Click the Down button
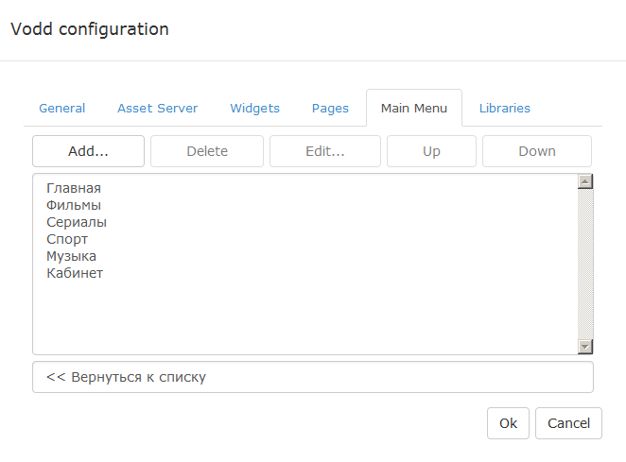 tap(537, 151)
